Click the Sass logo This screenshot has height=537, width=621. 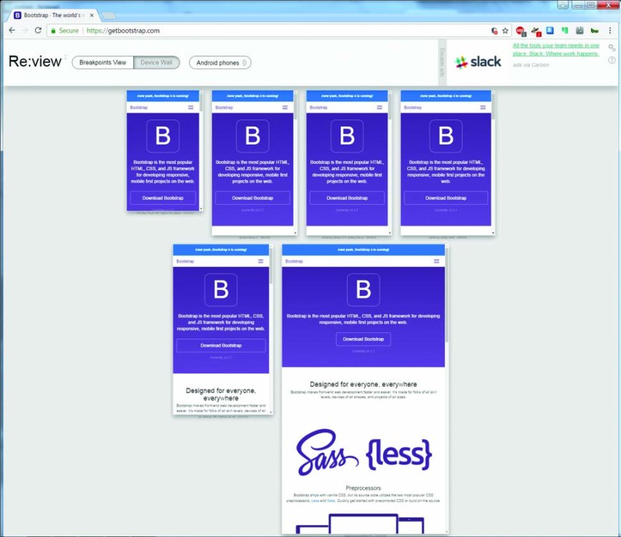point(327,453)
